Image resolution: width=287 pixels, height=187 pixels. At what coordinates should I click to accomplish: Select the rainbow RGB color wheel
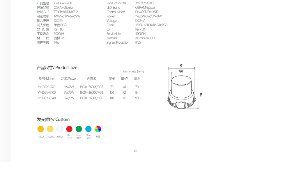(98, 129)
